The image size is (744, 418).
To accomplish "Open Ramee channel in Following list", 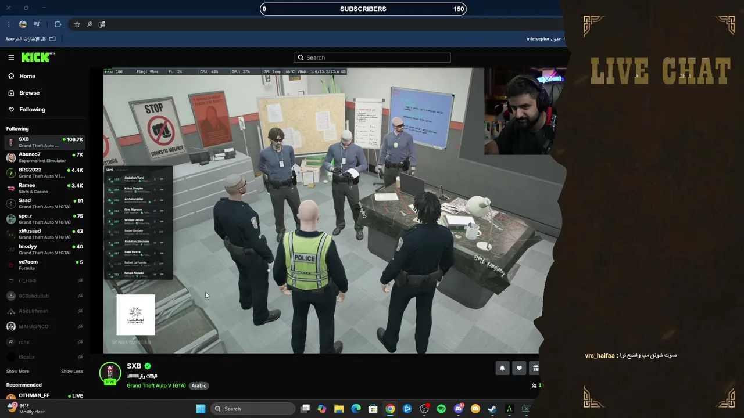I will [45, 188].
